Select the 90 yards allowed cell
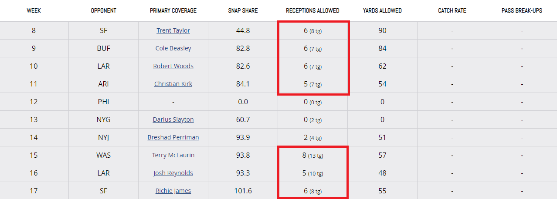 click(382, 30)
